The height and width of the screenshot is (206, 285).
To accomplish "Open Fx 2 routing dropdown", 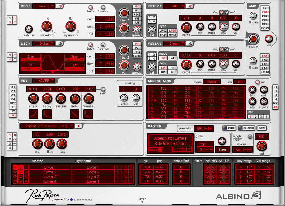I will point(66,126).
